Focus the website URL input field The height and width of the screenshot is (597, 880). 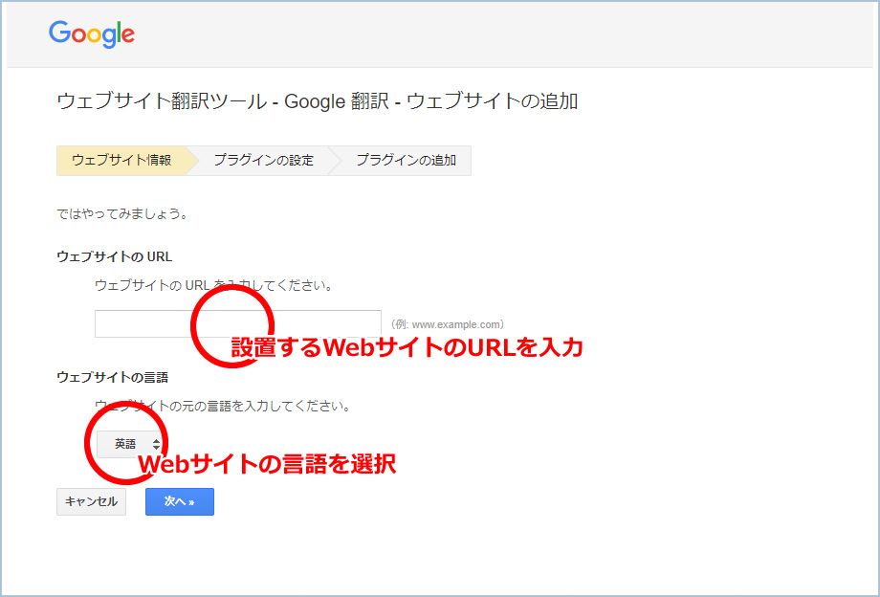click(x=238, y=323)
